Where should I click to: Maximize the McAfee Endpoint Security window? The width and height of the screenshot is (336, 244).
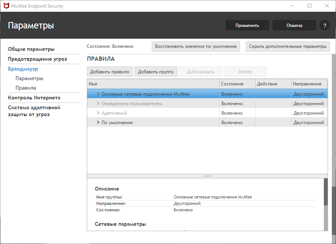point(309,6)
